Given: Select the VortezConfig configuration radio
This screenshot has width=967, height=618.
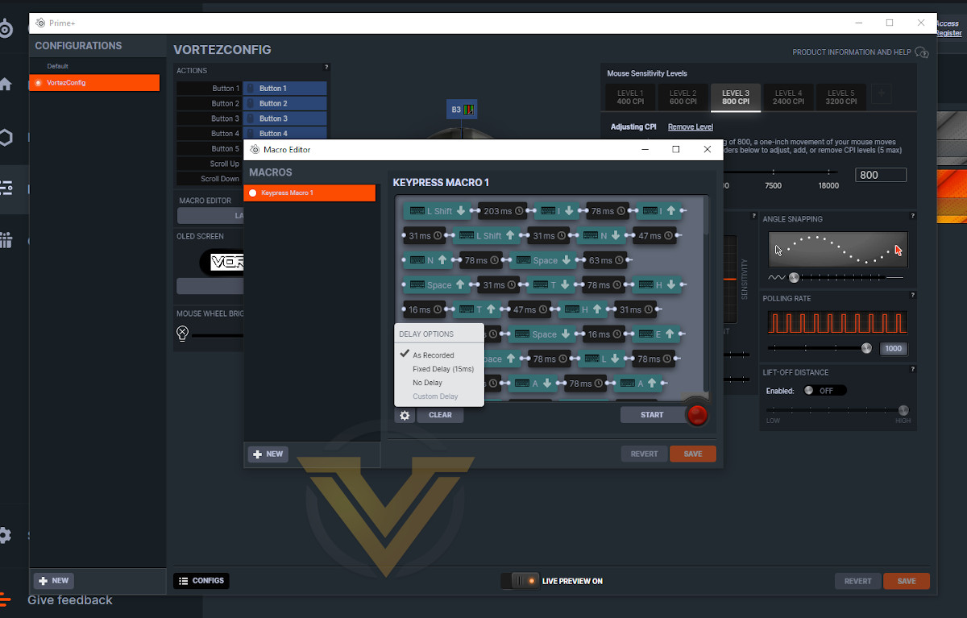Looking at the screenshot, I should (38, 83).
